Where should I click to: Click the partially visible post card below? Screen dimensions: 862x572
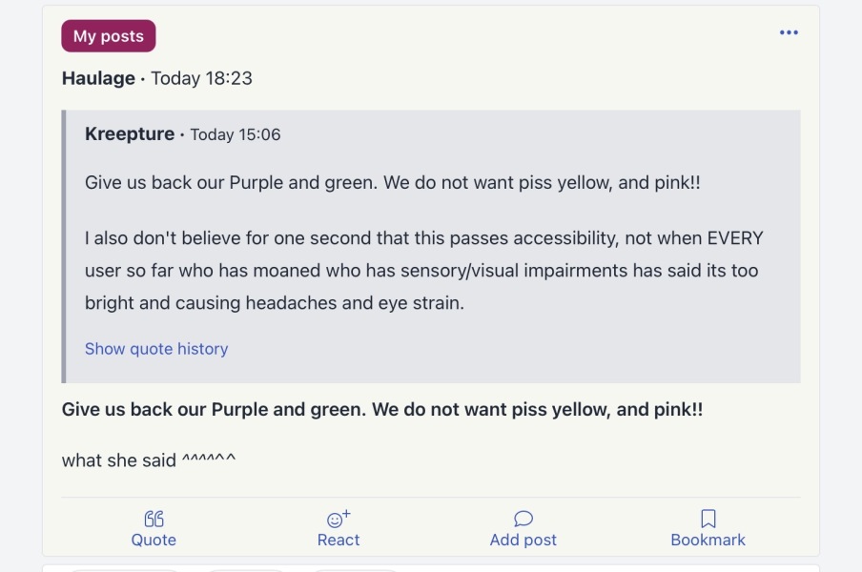coord(431,568)
